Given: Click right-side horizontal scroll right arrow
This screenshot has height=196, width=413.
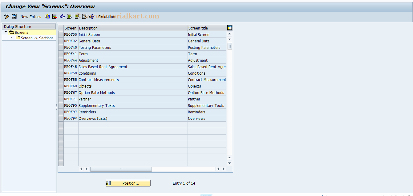Looking at the screenshot, I should tap(223, 169).
